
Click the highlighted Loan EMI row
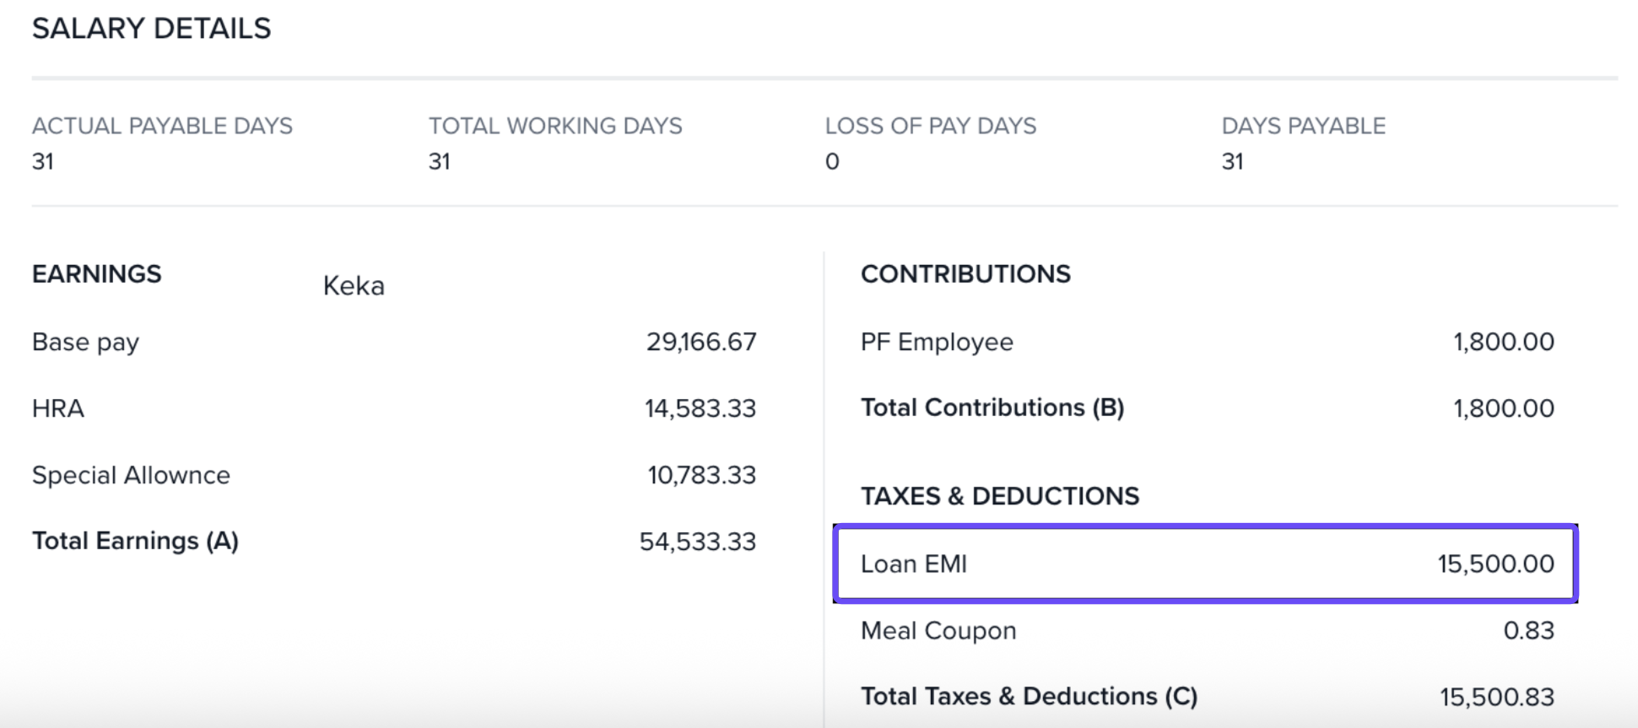click(1204, 564)
